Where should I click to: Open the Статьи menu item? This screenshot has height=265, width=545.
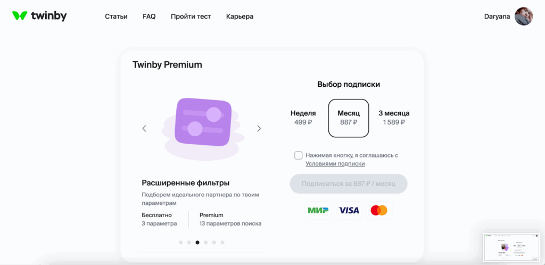(x=116, y=16)
